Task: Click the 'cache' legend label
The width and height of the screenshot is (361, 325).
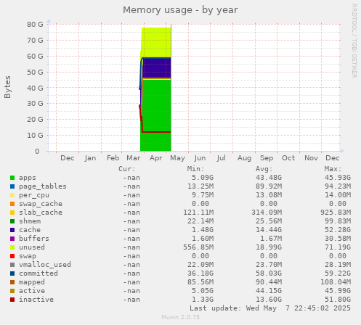Action: coord(30,230)
